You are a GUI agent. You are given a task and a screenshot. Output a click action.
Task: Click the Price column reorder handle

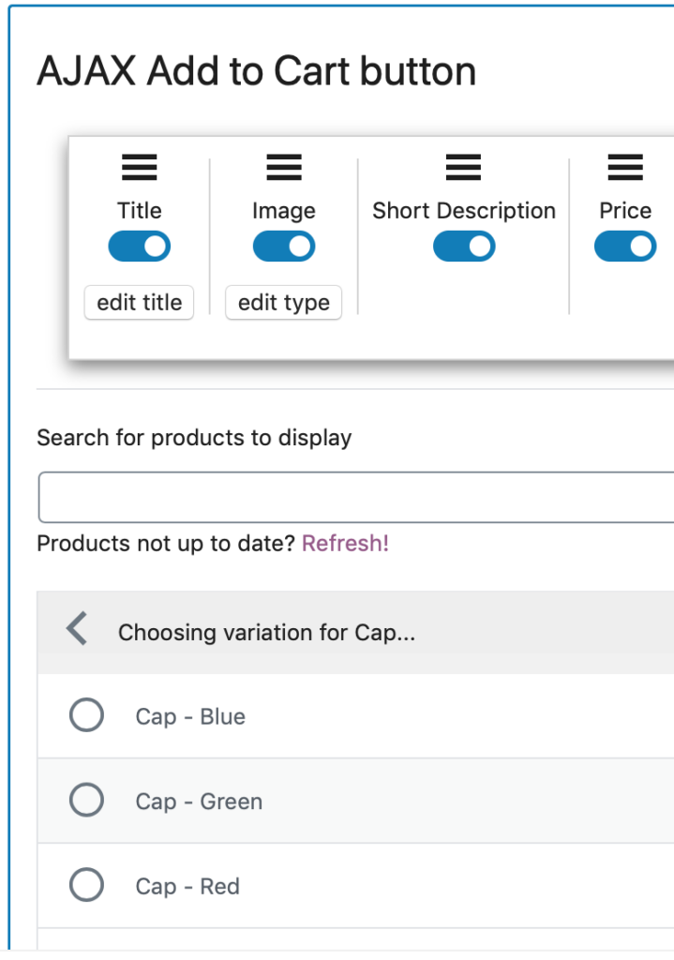tap(625, 167)
